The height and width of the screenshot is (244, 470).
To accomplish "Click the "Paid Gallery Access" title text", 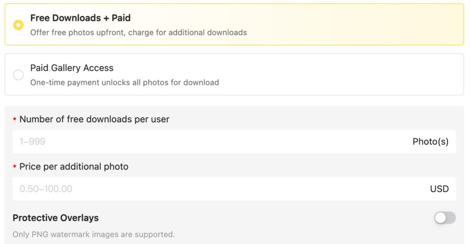I will tap(72, 68).
